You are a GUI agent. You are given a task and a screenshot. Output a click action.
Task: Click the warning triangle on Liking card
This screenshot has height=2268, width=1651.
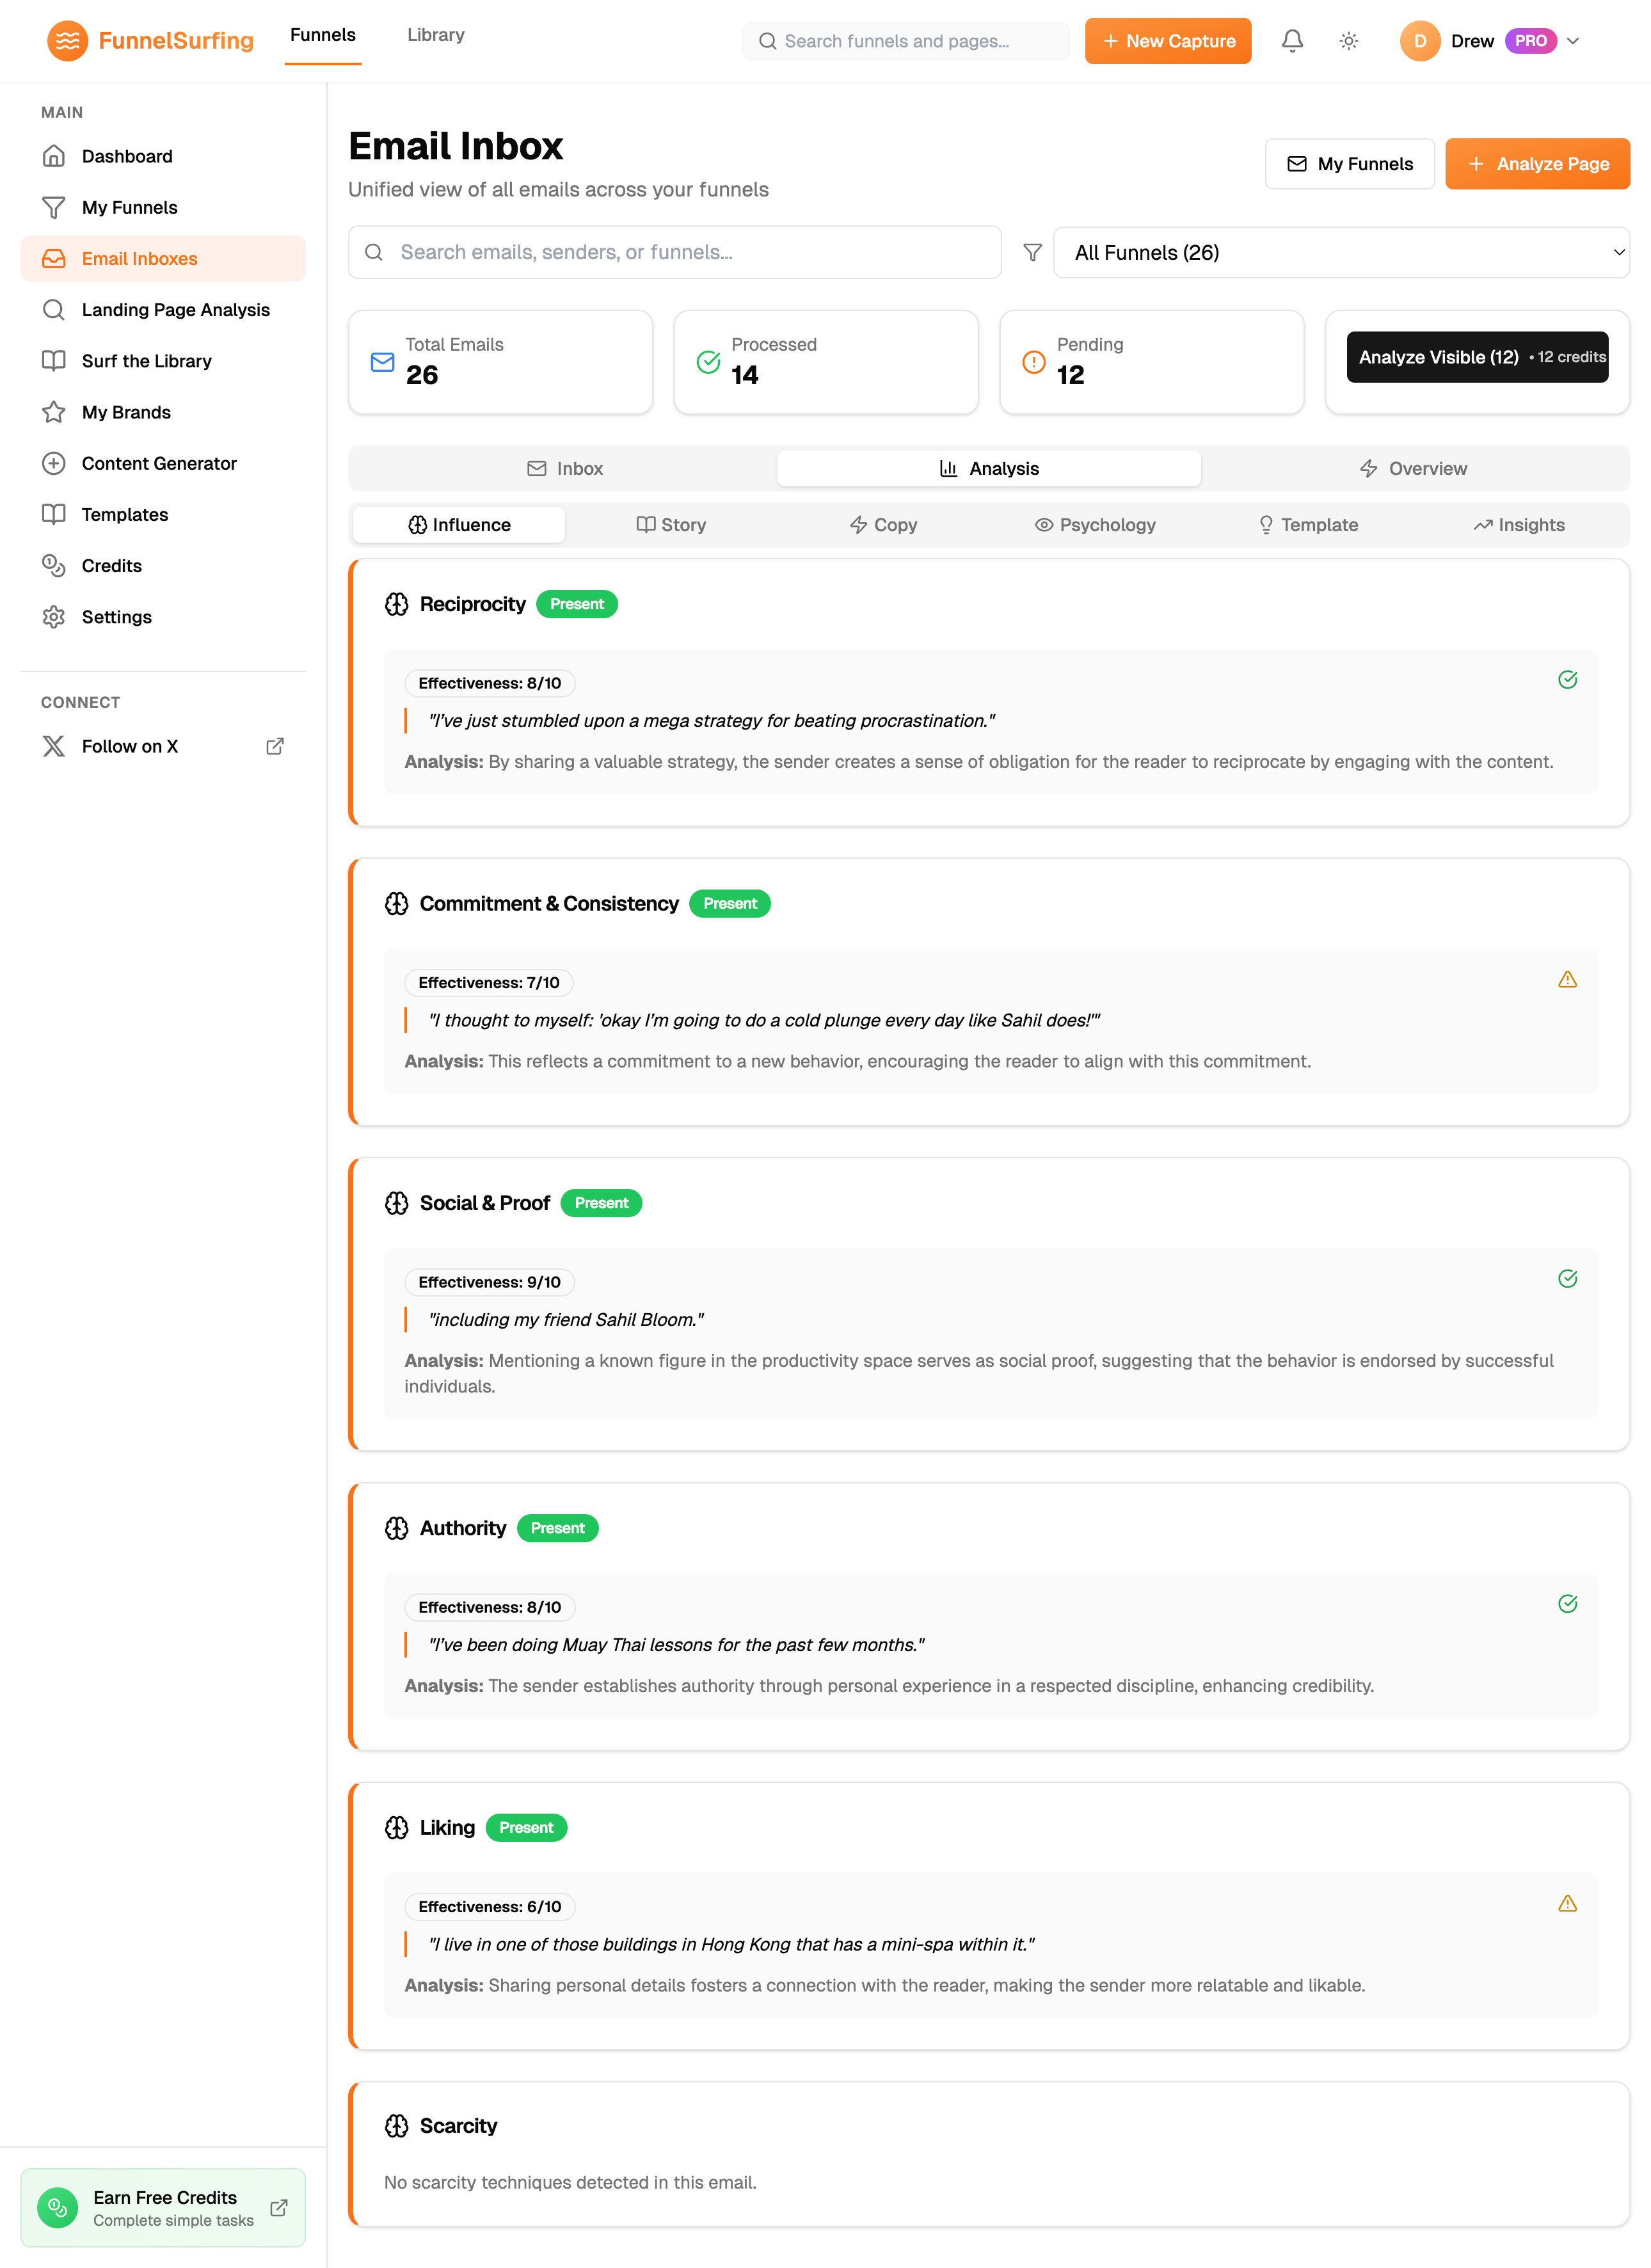coord(1567,1903)
